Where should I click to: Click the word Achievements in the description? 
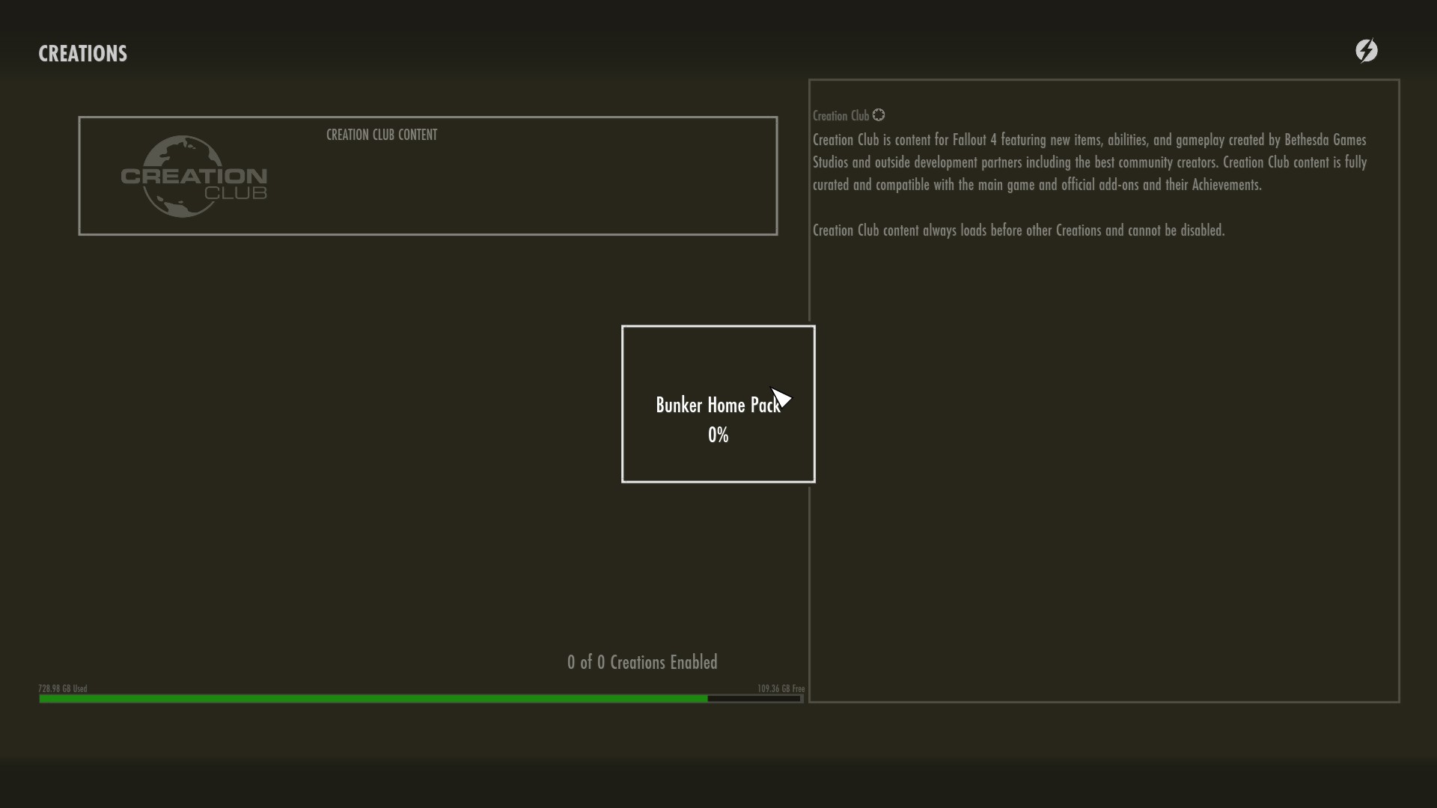click(1226, 185)
